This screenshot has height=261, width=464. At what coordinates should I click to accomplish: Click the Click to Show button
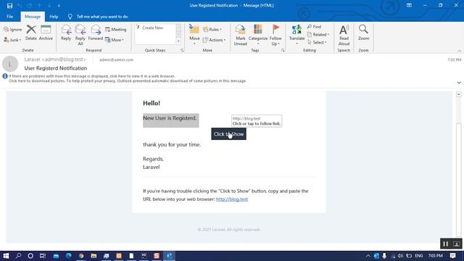coord(228,134)
